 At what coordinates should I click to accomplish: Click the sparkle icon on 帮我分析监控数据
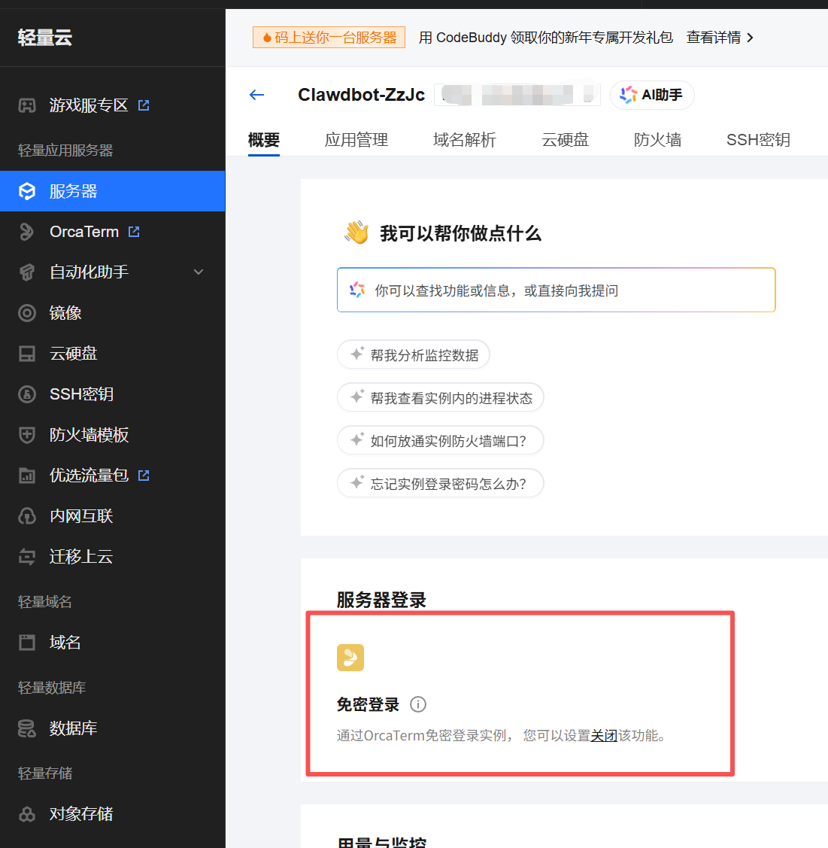pos(357,354)
